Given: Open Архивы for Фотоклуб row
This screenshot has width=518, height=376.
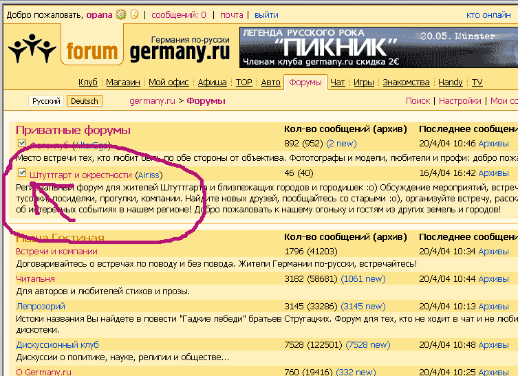Looking at the screenshot, I should point(493,144).
